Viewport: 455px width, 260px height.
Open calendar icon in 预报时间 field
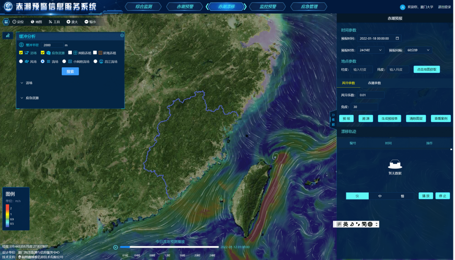[397, 38]
